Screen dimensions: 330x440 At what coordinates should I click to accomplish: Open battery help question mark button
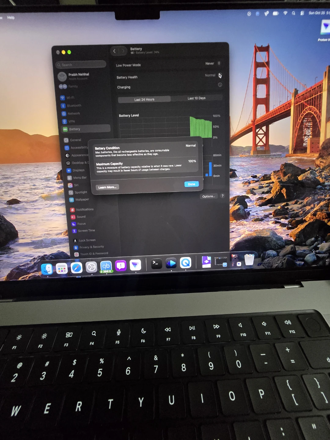pos(222,196)
